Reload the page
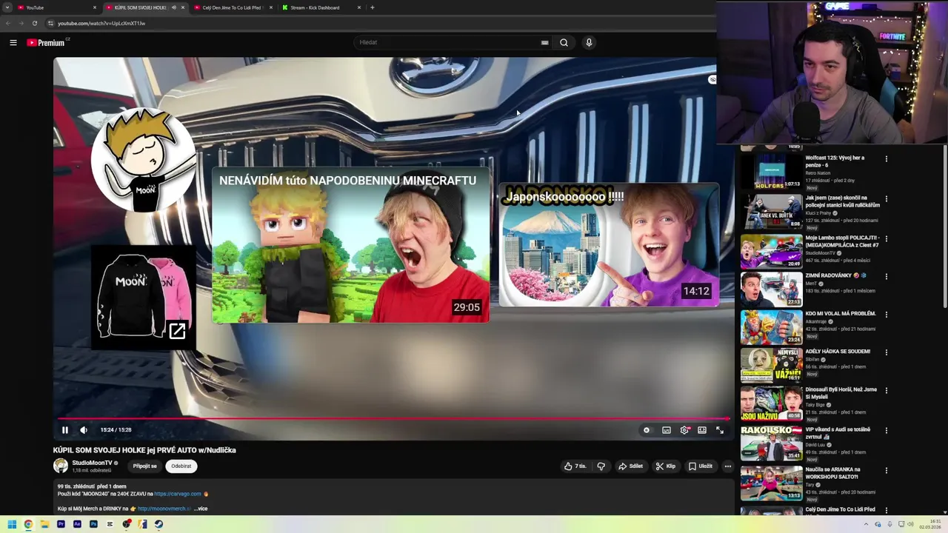Screen dimensions: 948x533 click(x=34, y=23)
